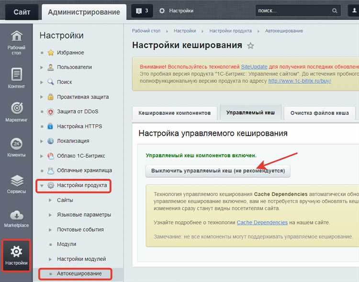Click the Автокеширование breadcrumb
Screen dimensions: 359x282
click(x=284, y=31)
